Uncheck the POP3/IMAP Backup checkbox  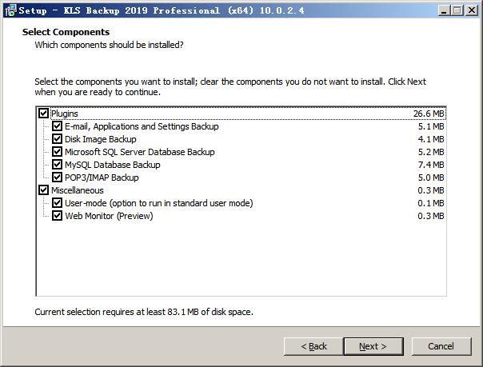[x=57, y=178]
